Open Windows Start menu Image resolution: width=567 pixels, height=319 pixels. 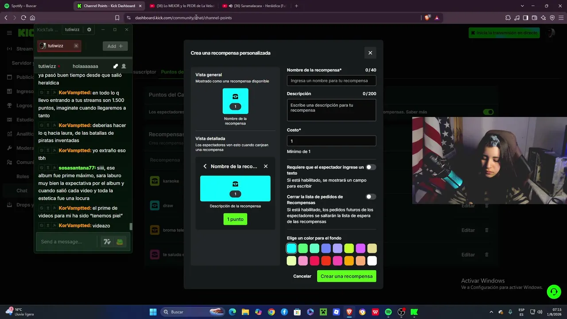click(153, 312)
